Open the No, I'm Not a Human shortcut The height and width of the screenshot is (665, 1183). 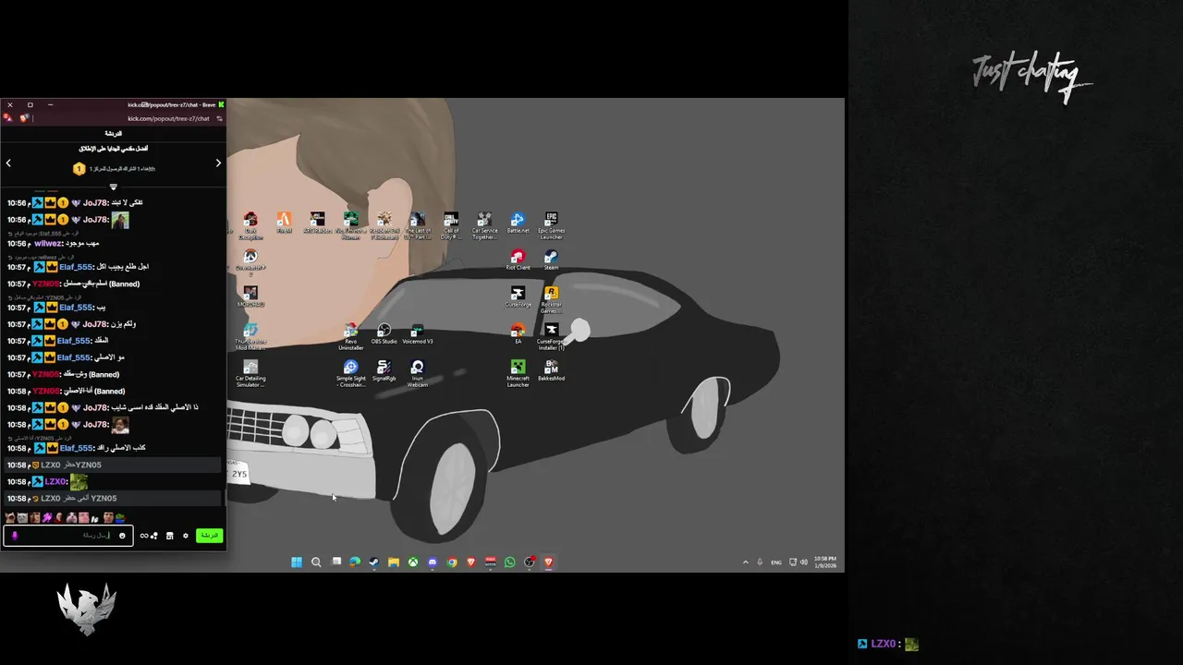click(x=350, y=225)
